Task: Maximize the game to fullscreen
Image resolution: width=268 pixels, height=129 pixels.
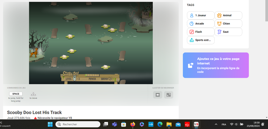Action: point(169,95)
